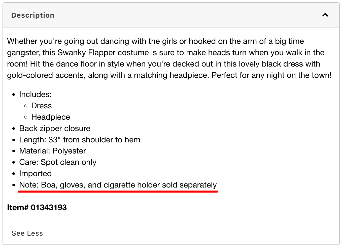Click "Perfect for any night on the town!"
Image resolution: width=342 pixels, height=247 pixels.
click(x=271, y=75)
